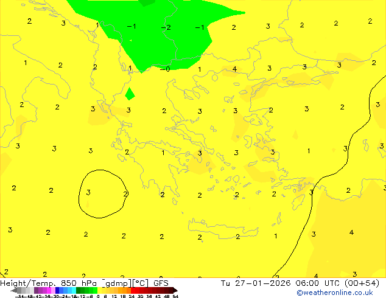Click the 4 value in the bottom-right corner region
This screenshot has width=386, height=298.
pos(351,232)
